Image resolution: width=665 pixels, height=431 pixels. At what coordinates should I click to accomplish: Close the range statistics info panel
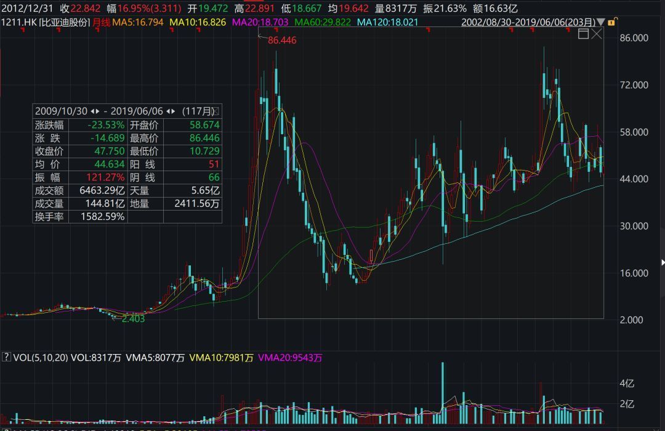(216, 111)
